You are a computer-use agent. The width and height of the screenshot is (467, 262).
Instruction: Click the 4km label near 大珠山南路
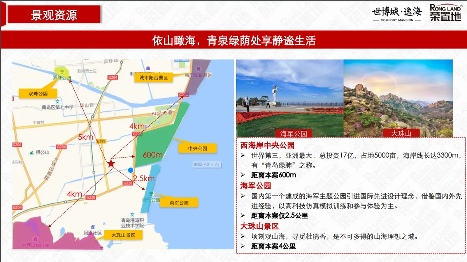pyautogui.click(x=74, y=194)
